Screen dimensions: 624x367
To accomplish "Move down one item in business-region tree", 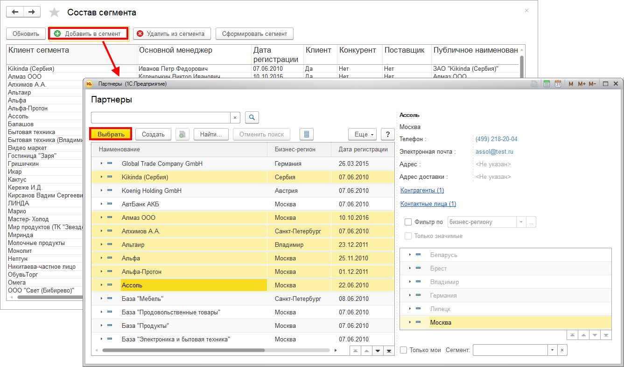I will pyautogui.click(x=595, y=335).
